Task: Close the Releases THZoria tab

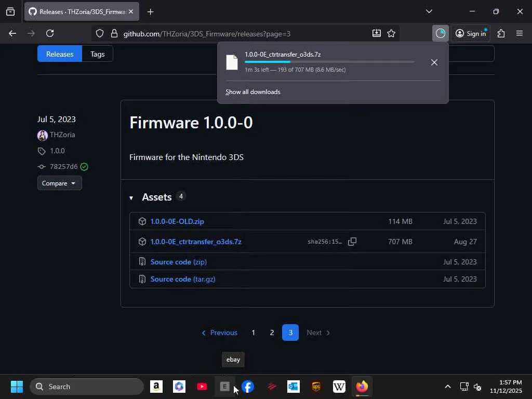Action: (x=131, y=11)
